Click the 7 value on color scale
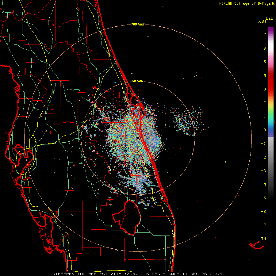Screen dimensions: 276x276 [x=265, y=34]
